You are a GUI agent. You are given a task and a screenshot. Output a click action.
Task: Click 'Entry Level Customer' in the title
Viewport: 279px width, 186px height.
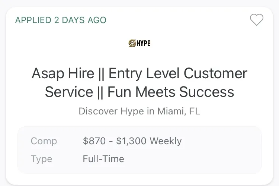(178, 73)
